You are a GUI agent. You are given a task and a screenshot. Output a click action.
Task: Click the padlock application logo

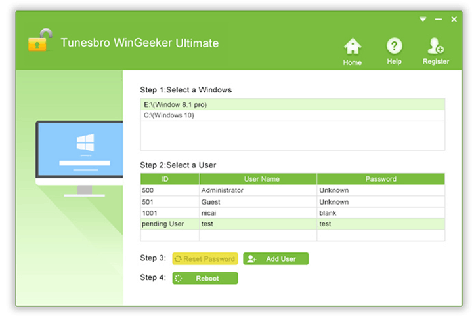[40, 40]
